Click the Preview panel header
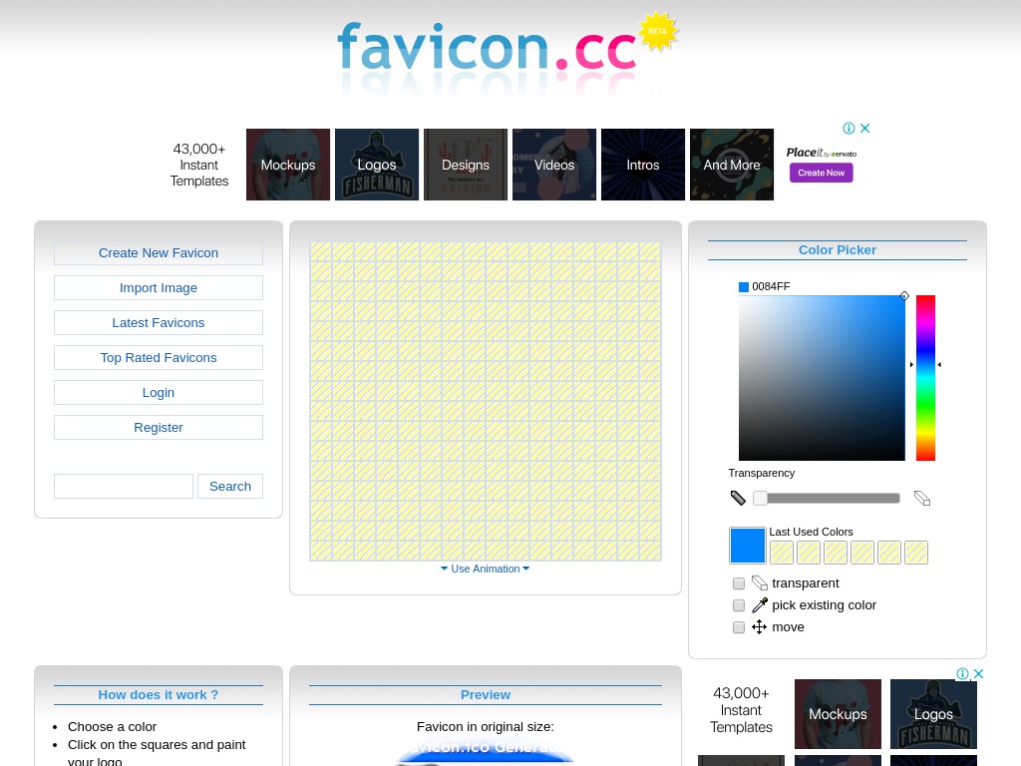This screenshot has width=1021, height=766. [x=486, y=694]
